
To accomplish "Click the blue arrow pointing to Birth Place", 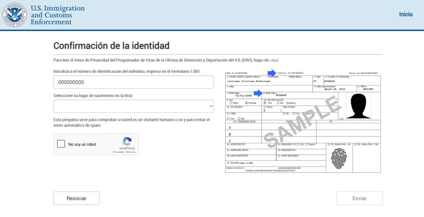I will click(258, 93).
